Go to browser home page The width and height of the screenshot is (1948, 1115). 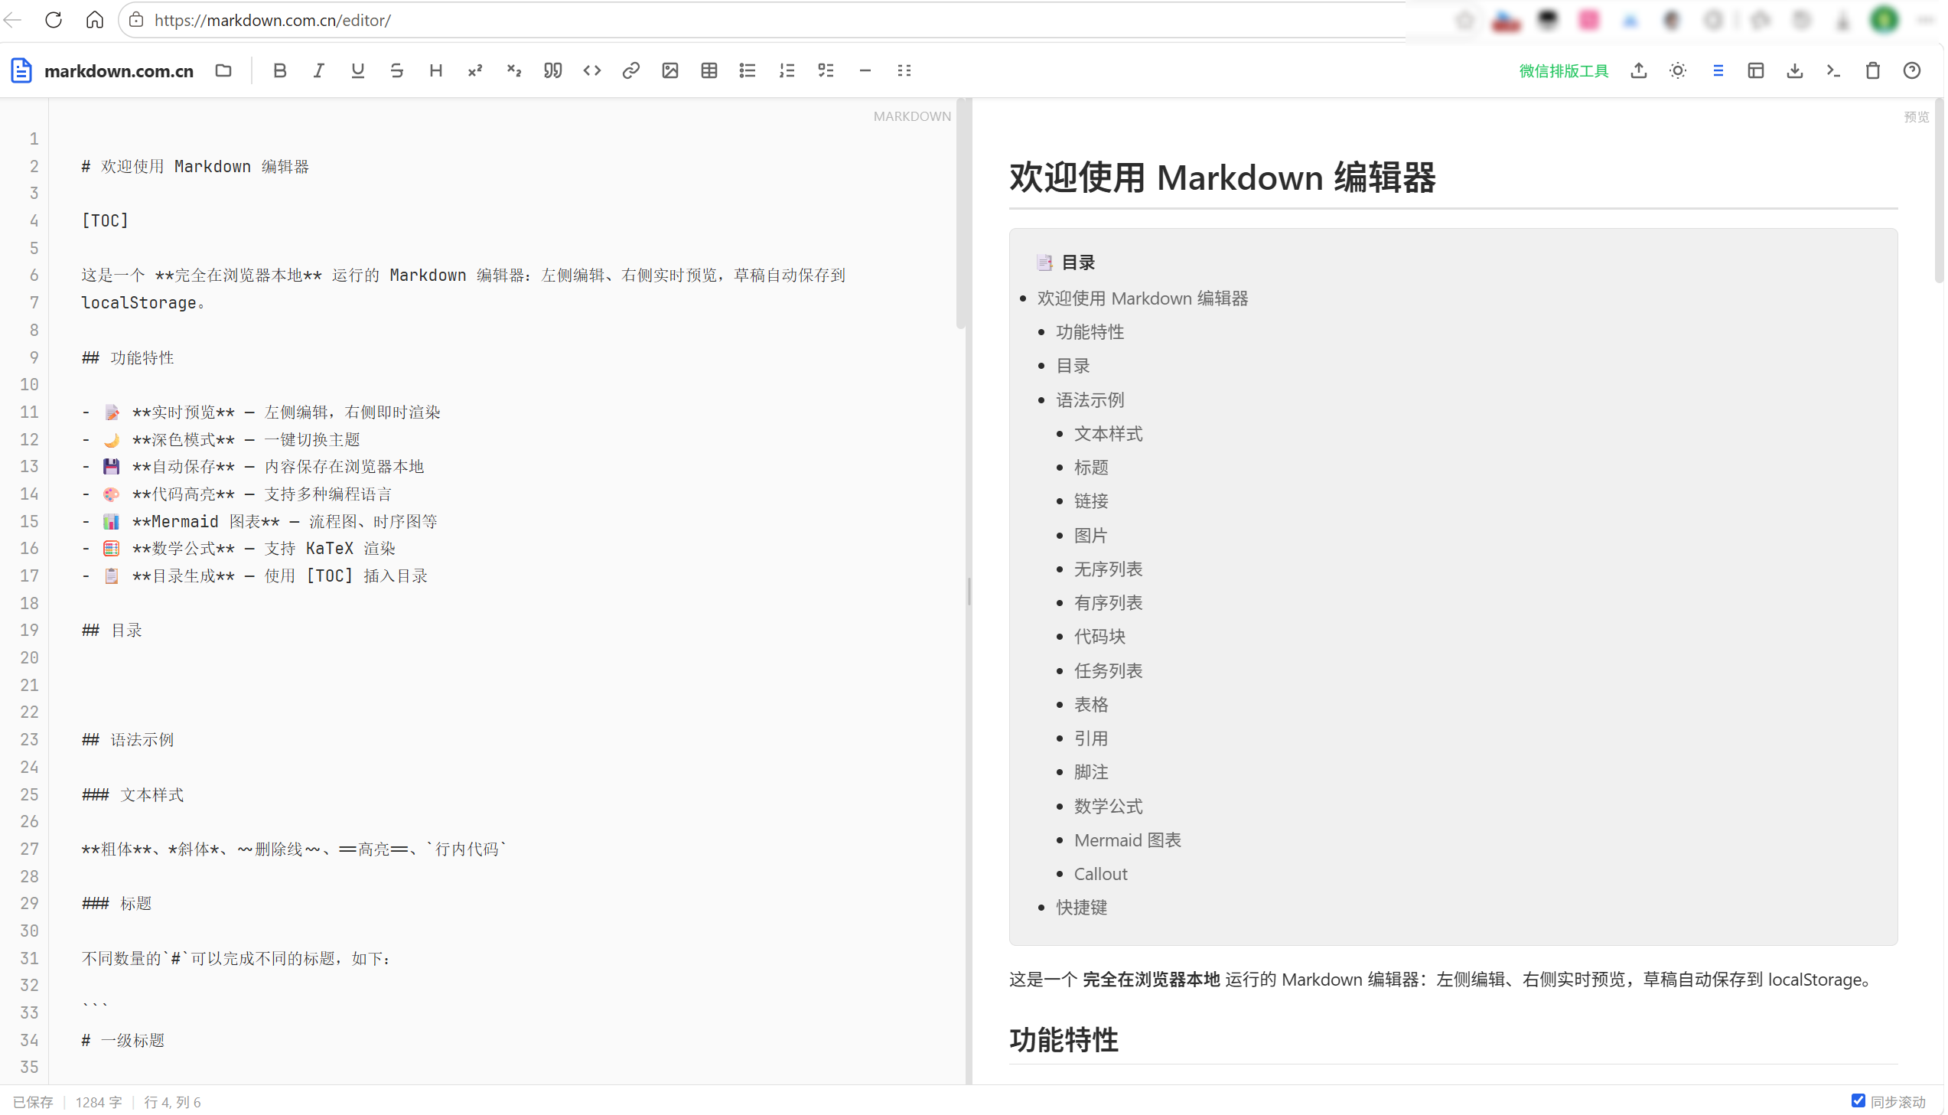tap(95, 20)
